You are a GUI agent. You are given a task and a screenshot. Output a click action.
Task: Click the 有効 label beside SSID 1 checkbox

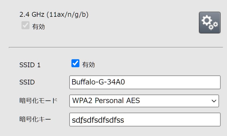click(x=88, y=65)
